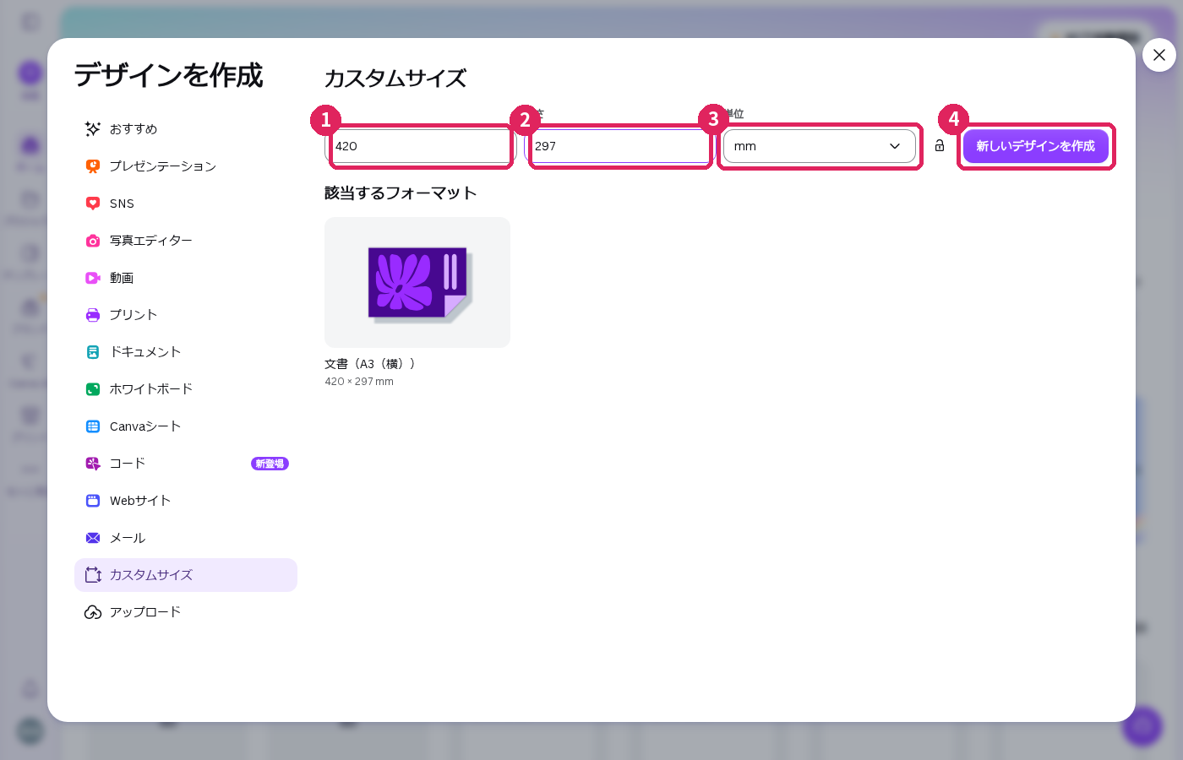The width and height of the screenshot is (1183, 760).
Task: Click the おすすめ sparkle icon
Action: pos(93,129)
